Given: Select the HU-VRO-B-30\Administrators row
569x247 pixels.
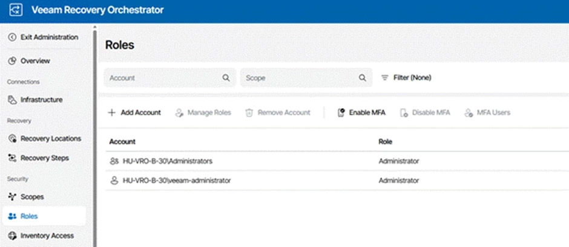Looking at the screenshot, I should [337, 161].
